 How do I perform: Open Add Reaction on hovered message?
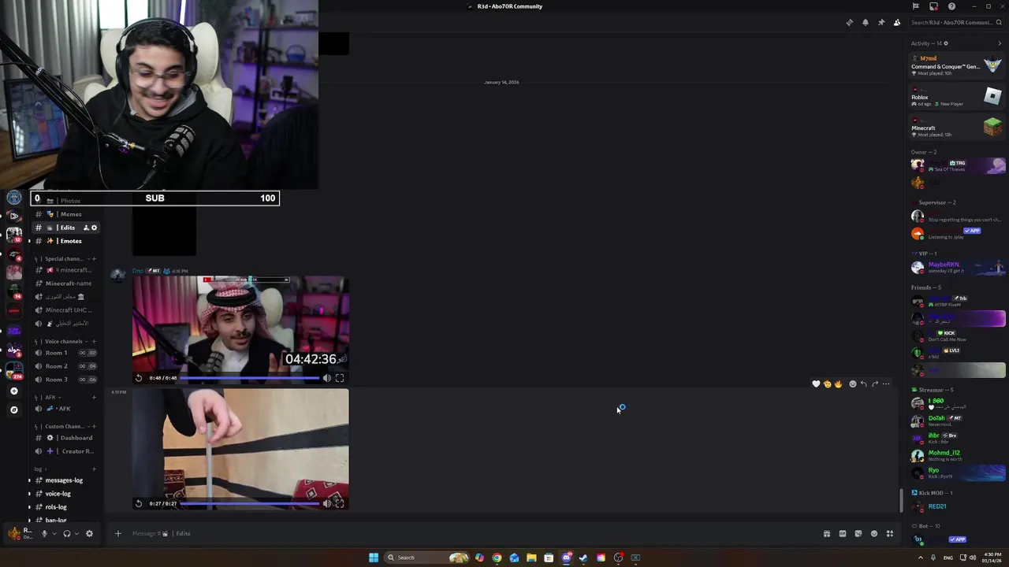tap(852, 384)
